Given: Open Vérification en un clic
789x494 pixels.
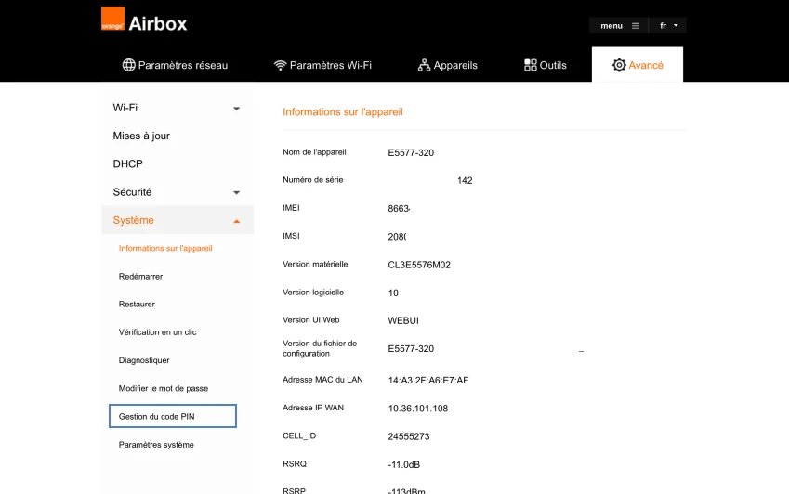Looking at the screenshot, I should pos(157,332).
